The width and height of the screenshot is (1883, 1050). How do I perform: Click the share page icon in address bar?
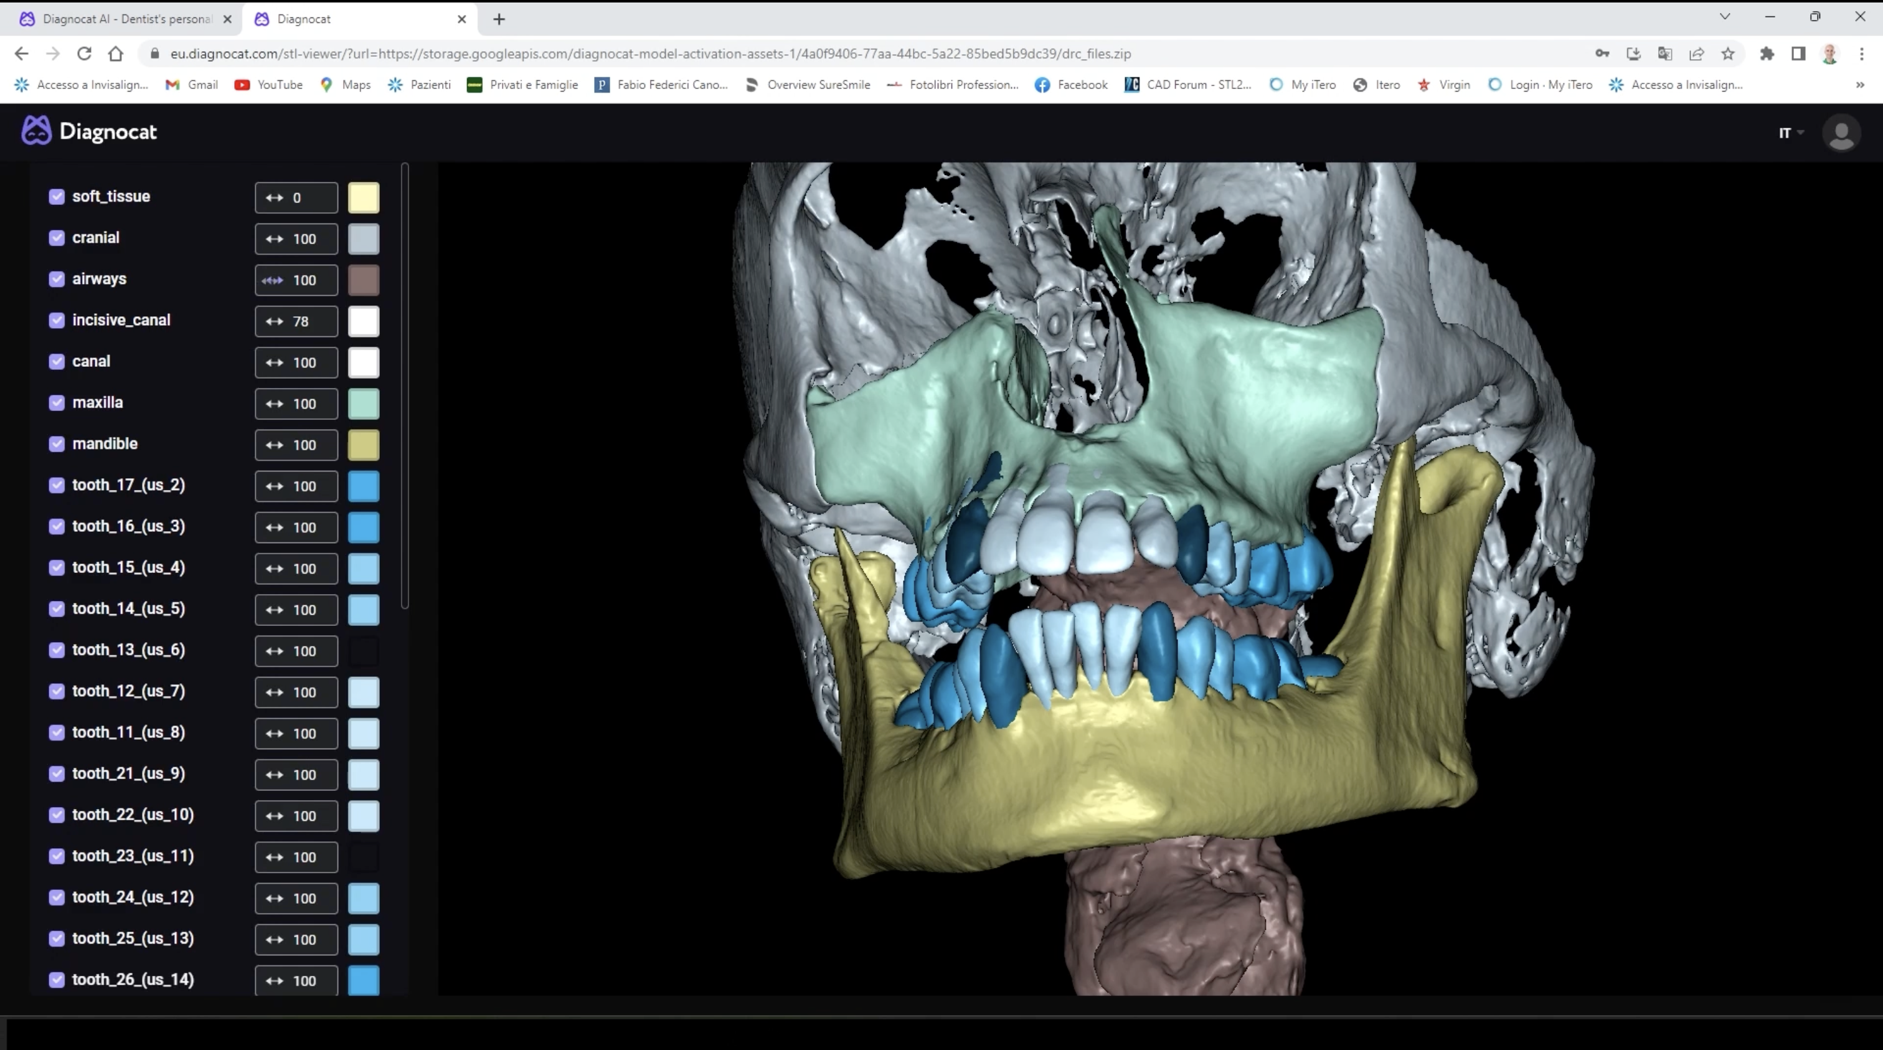[x=1697, y=54]
